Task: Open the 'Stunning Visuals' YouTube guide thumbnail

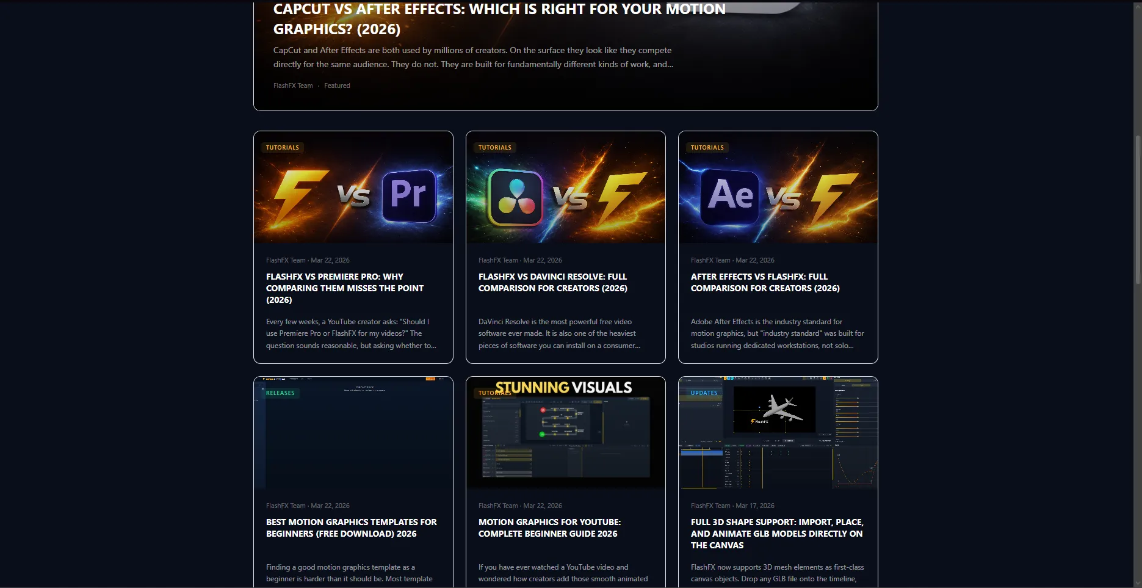Action: tap(566, 433)
